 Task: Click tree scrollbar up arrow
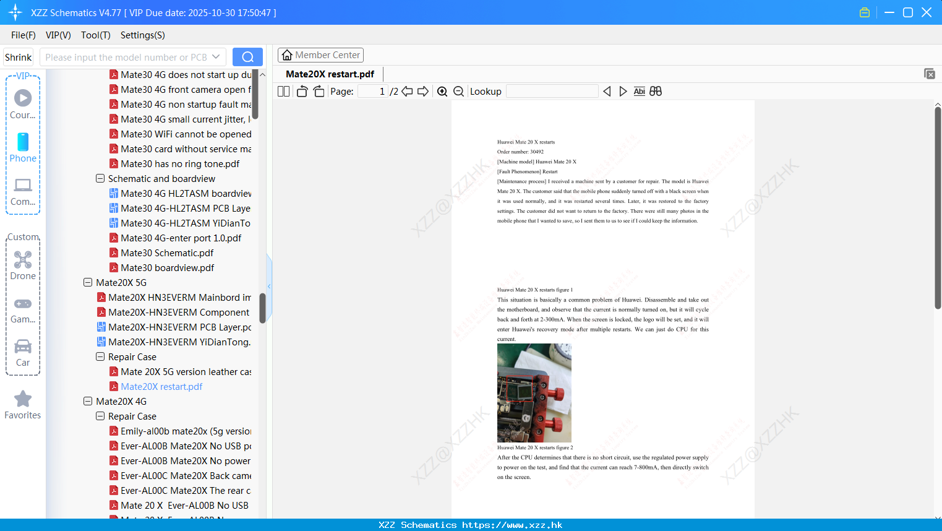(x=262, y=74)
